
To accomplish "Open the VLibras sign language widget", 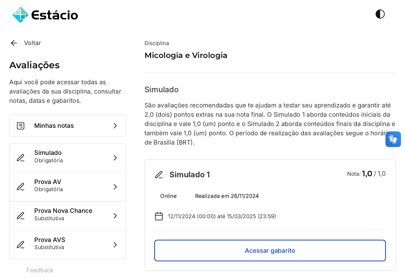I will click(x=393, y=139).
